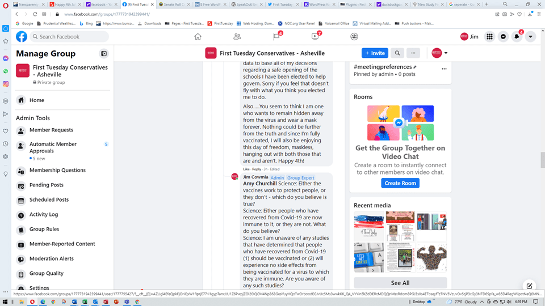545x306 pixels.
Task: Click the Facebook Home icon in top navigation
Action: click(x=198, y=37)
